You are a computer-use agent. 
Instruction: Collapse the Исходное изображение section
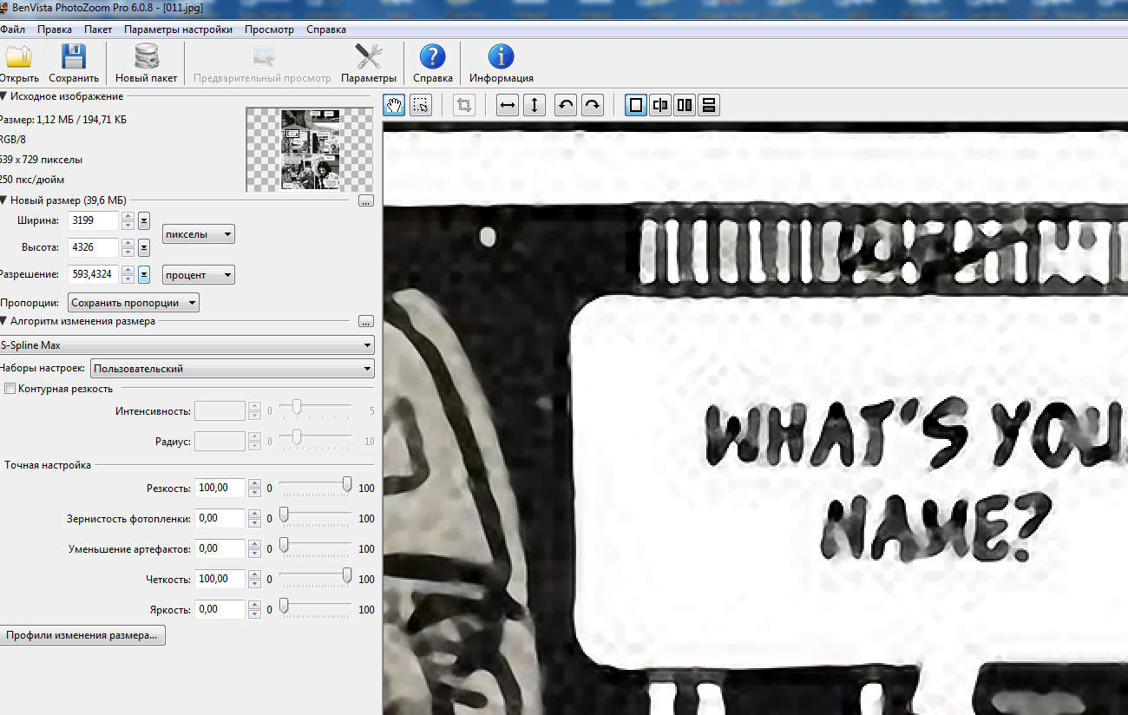3,96
